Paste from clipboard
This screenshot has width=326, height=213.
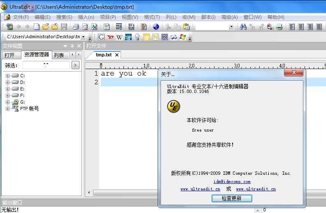pyautogui.click(x=186, y=27)
